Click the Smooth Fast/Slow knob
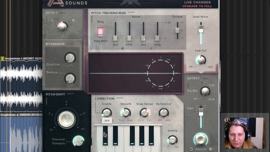270x152 pixels. [126, 113]
